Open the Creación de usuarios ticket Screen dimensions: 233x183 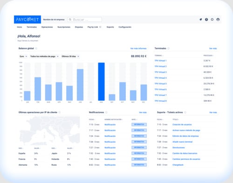point(182,124)
